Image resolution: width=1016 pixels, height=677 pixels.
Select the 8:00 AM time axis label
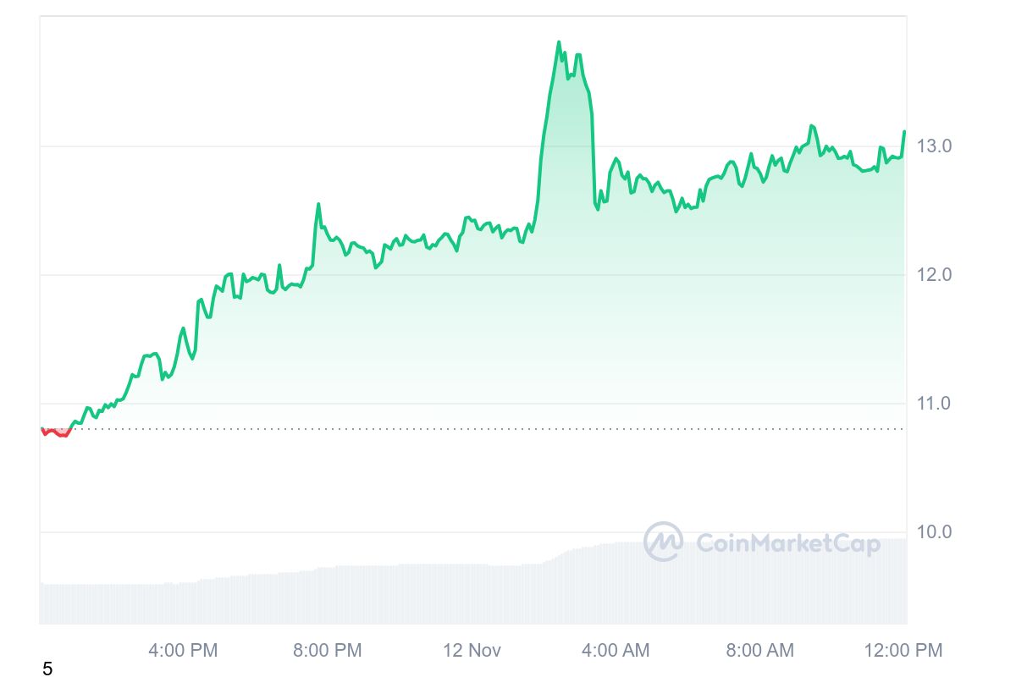[759, 650]
